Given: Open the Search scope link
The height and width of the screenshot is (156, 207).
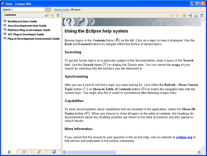Looking at the screenshot, I should pos(62,10).
